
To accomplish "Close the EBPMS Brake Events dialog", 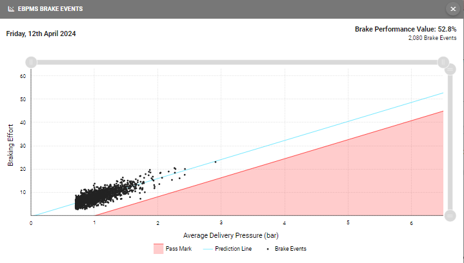I will [453, 9].
